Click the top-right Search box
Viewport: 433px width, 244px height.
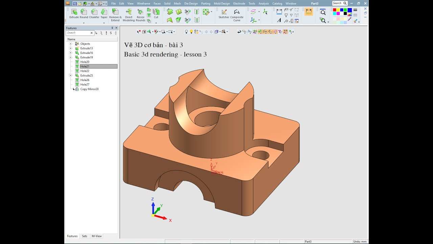[340, 3]
